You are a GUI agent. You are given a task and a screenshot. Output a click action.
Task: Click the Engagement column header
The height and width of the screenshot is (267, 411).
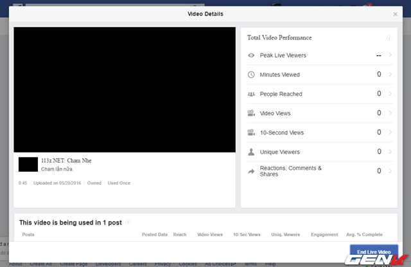tap(324, 234)
